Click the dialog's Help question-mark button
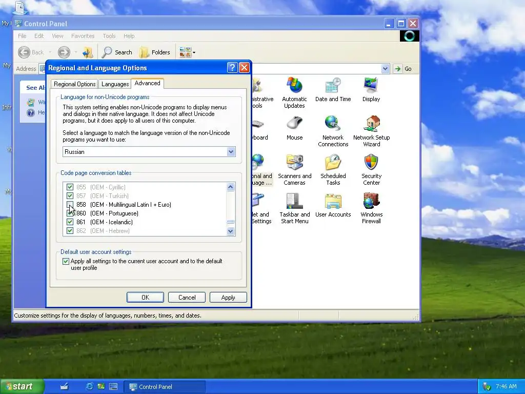The width and height of the screenshot is (525, 394). (x=232, y=68)
